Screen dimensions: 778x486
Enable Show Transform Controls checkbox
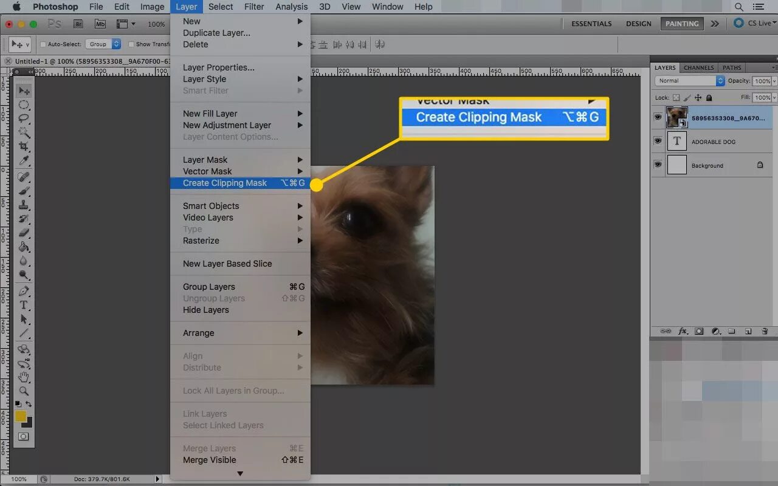(131, 44)
